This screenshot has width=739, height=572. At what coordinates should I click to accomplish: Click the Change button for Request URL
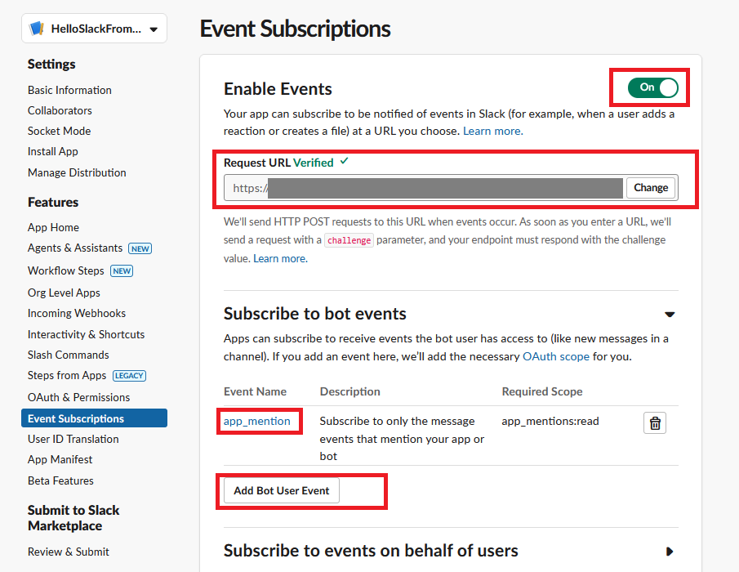pyautogui.click(x=650, y=188)
